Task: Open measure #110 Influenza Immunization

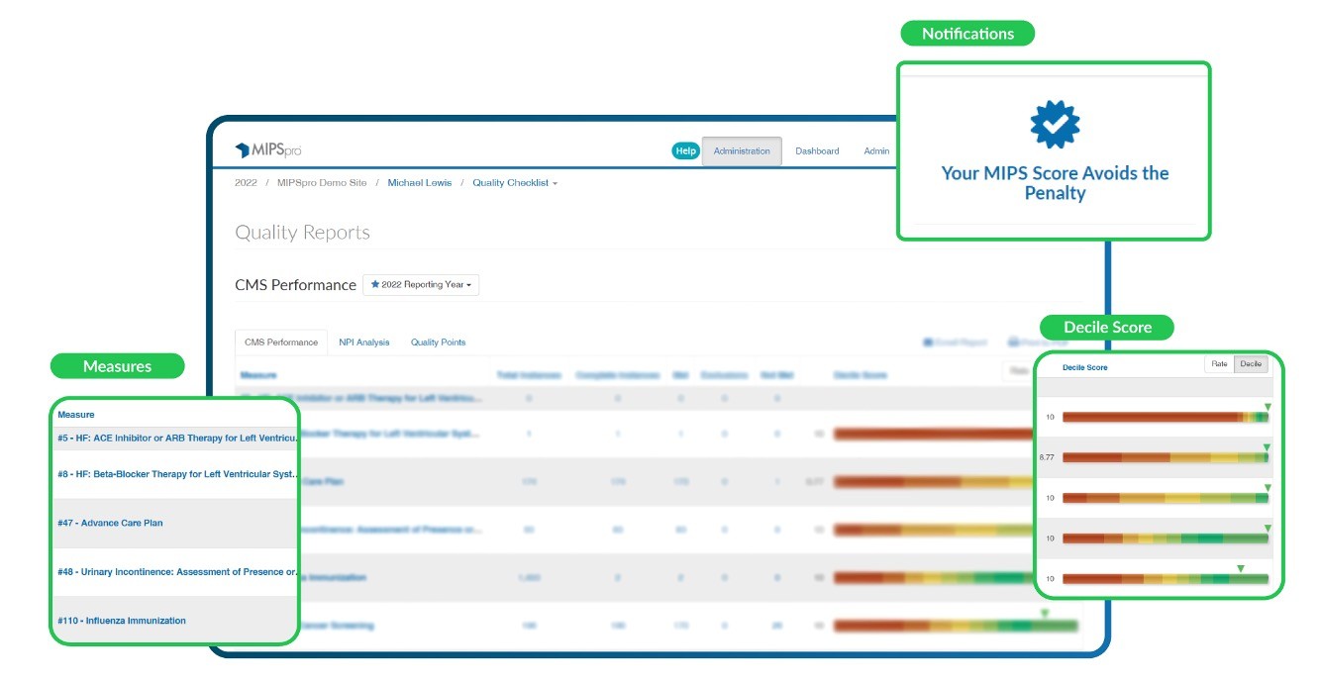Action: [122, 621]
